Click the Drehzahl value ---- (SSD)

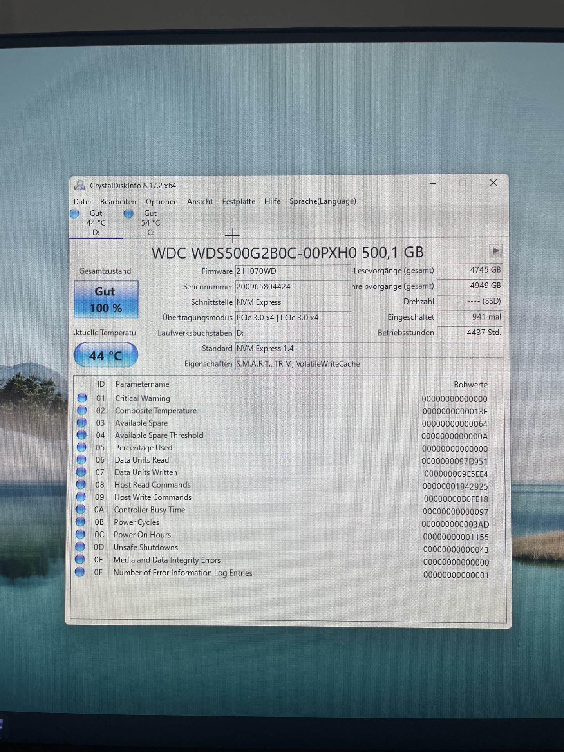click(470, 301)
